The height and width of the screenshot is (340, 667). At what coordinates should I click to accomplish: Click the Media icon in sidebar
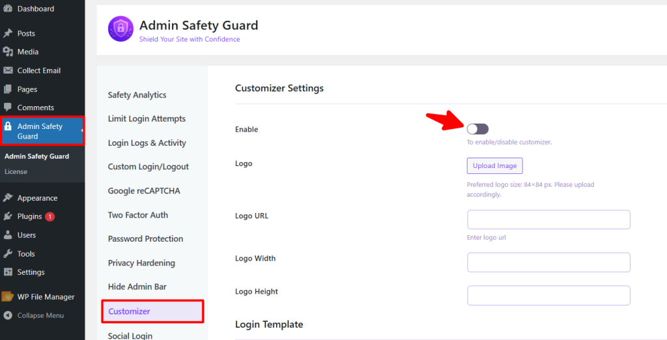click(x=8, y=52)
